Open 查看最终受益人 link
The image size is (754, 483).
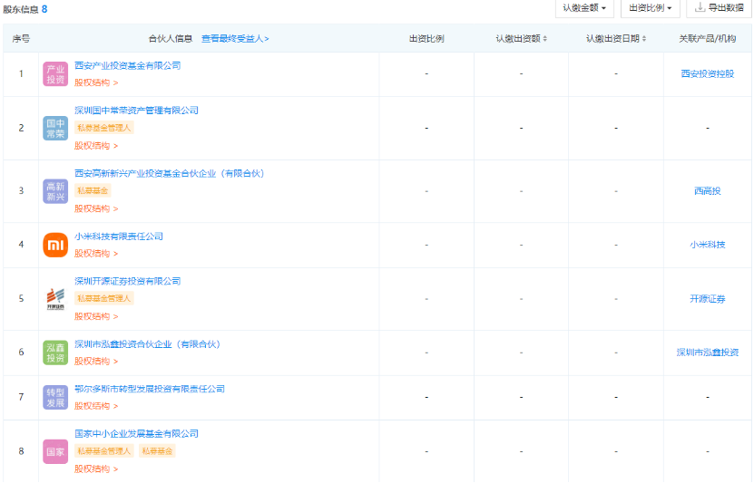[x=235, y=38]
